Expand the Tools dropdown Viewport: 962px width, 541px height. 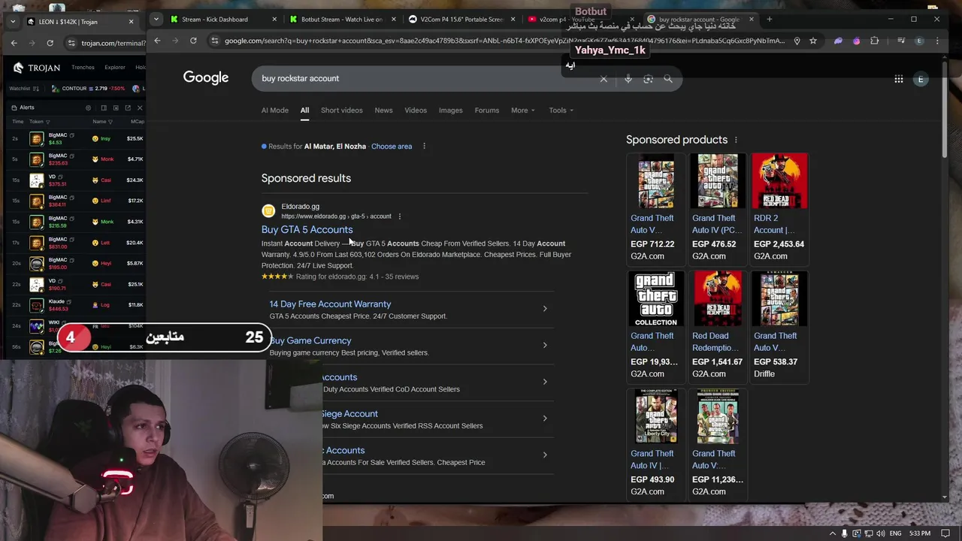[561, 110]
